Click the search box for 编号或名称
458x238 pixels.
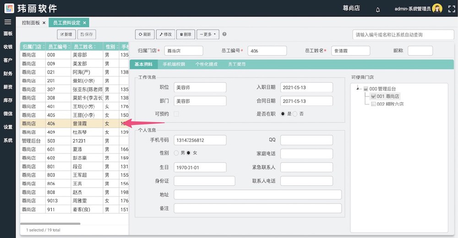403,35
